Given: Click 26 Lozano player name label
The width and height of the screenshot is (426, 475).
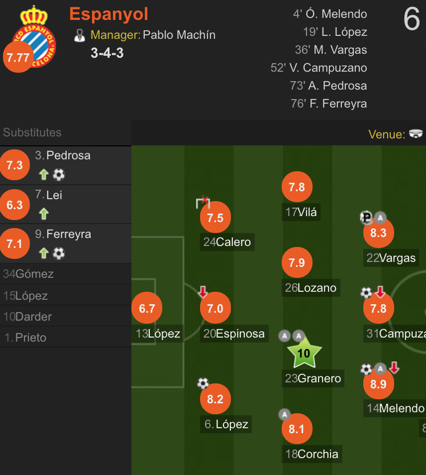Looking at the screenshot, I should click(x=311, y=288).
